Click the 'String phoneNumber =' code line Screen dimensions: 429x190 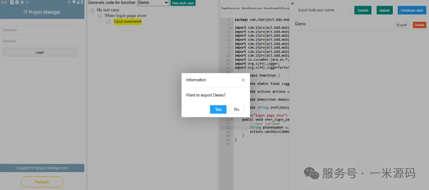click(269, 128)
